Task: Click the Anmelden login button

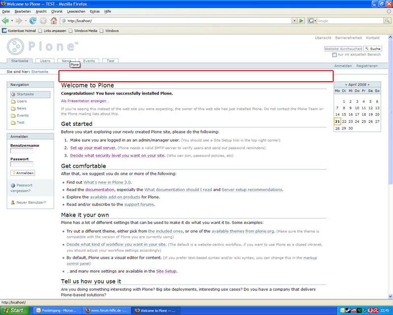Action: pyautogui.click(x=23, y=173)
